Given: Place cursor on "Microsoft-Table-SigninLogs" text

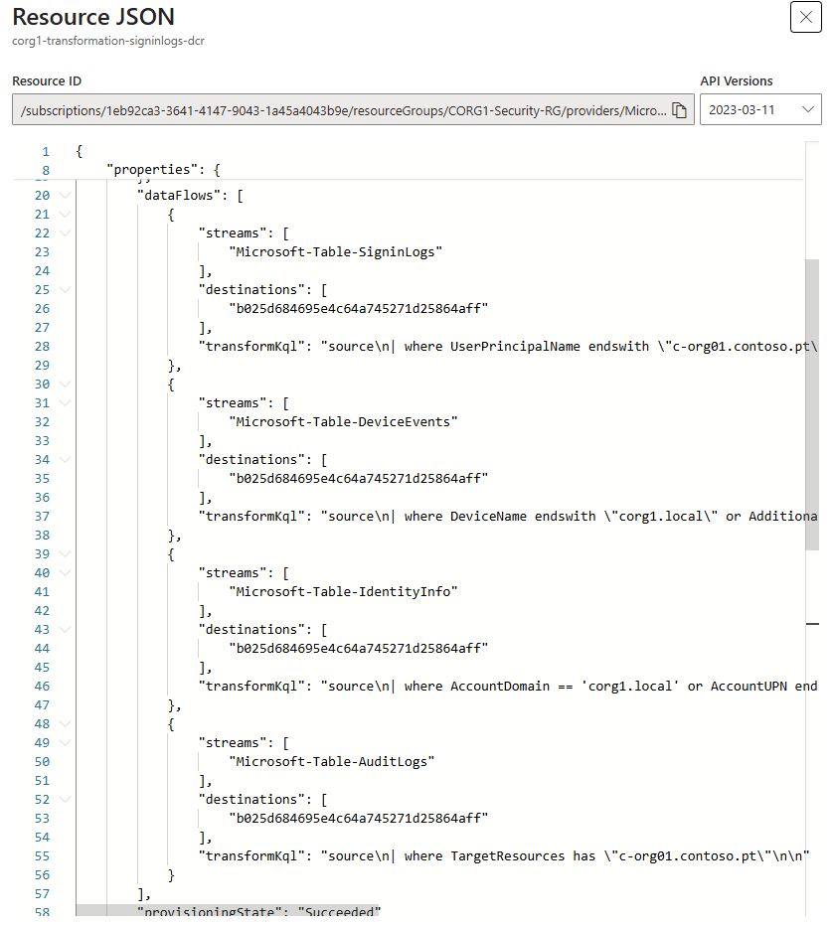Looking at the screenshot, I should click(x=336, y=252).
